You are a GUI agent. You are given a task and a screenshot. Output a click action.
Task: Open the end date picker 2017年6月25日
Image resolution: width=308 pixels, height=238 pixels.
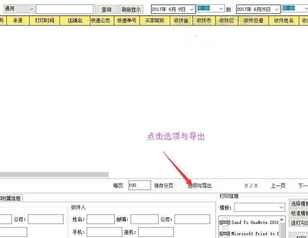(258, 9)
